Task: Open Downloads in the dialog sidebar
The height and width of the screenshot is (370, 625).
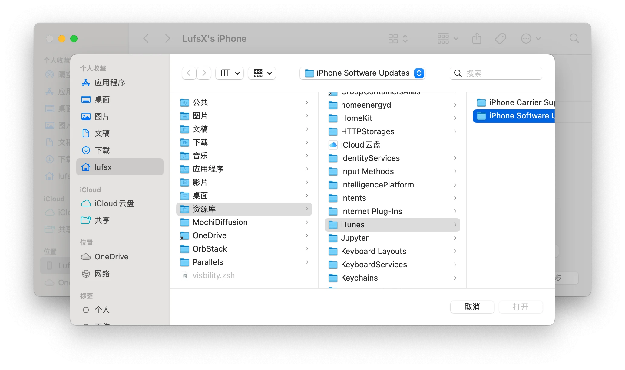Action: (102, 150)
